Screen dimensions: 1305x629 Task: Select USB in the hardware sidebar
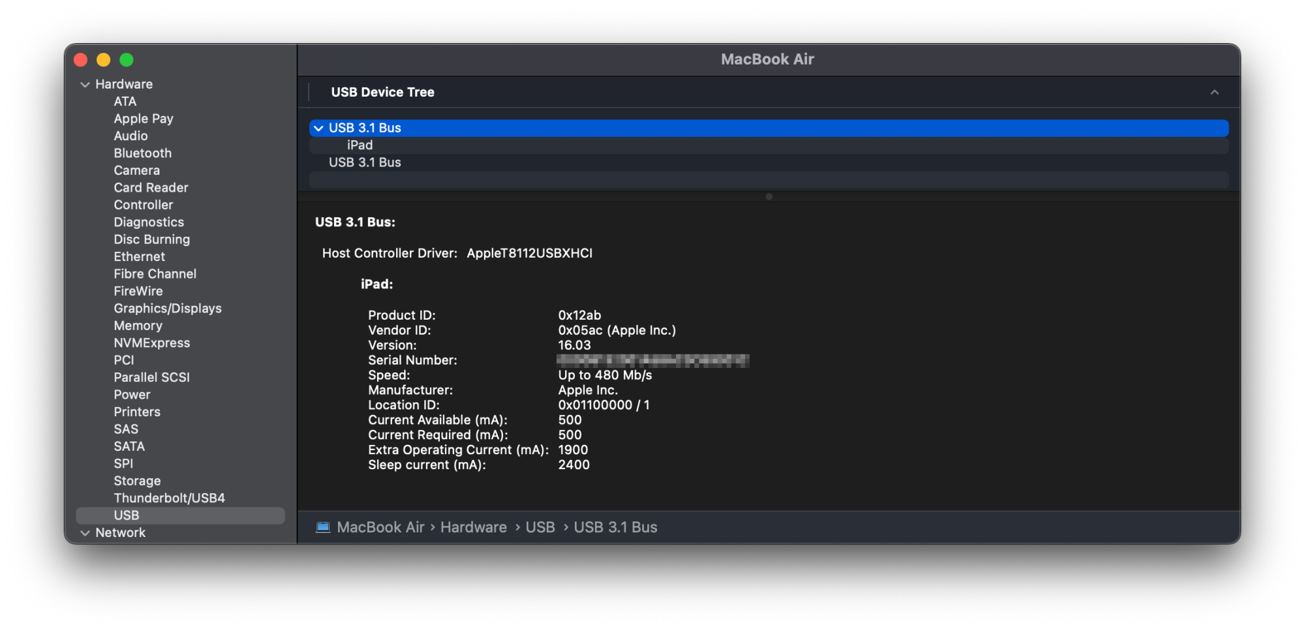tap(181, 515)
